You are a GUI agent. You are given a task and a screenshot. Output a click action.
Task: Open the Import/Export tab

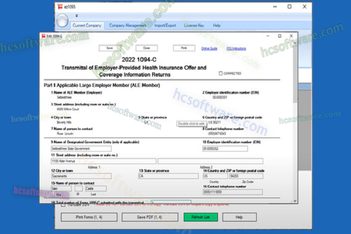pyautogui.click(x=165, y=25)
